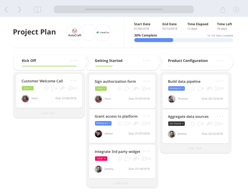Image resolution: width=248 pixels, height=194 pixels.
Task: Open Kick Off stage options menu
Action: click(x=74, y=61)
